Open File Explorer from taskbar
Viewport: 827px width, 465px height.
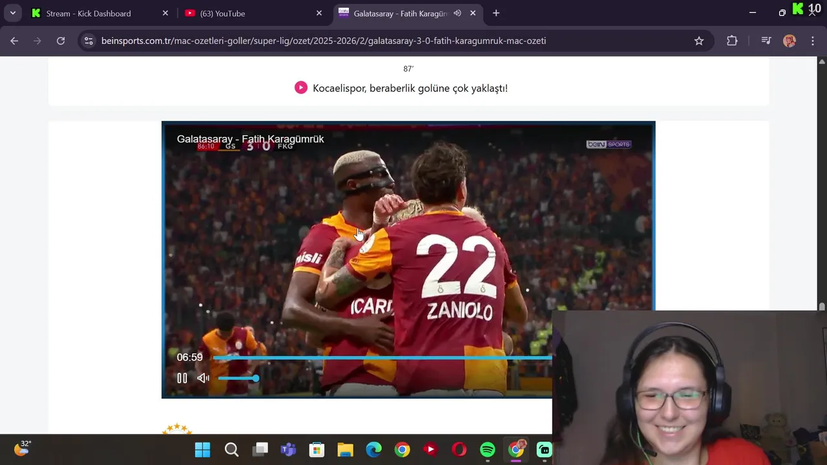pos(345,449)
